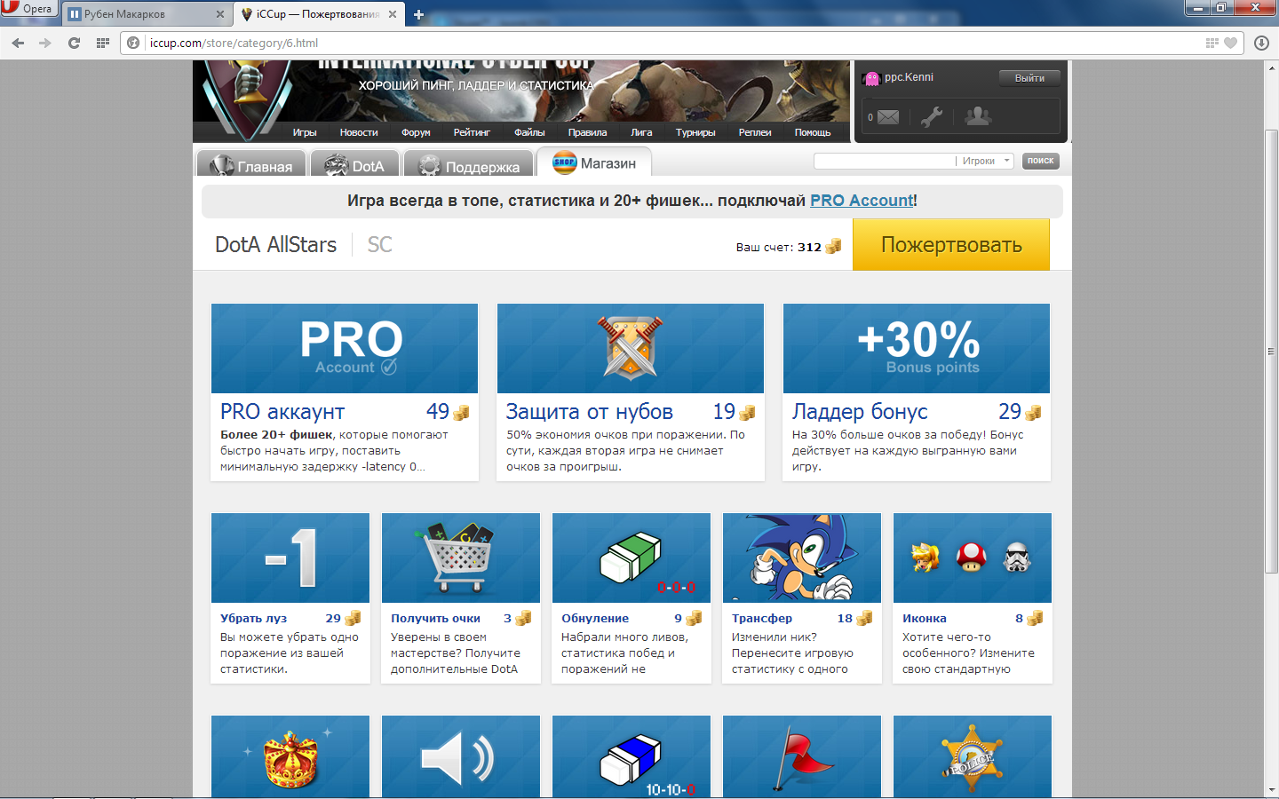Reload the page with the refresh icon
1279x799 pixels.
(74, 43)
